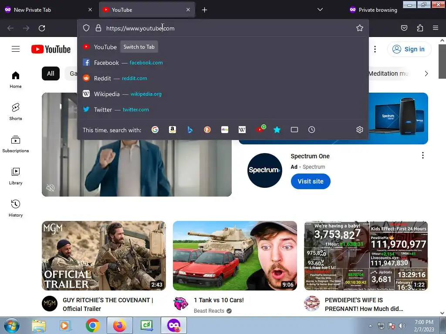Viewport: 446px width, 334px height.
Task: Open Guy Ritchie's The Covenant trailer title
Action: click(108, 304)
